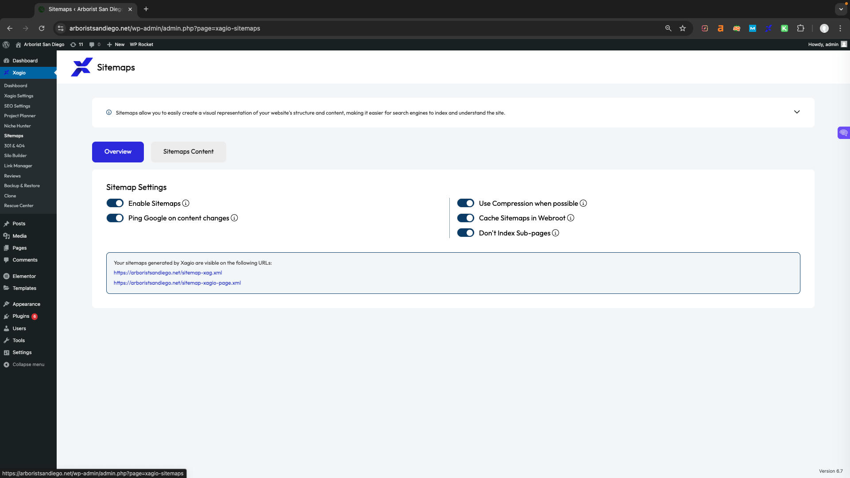Open the browser zoom magnifier icon
This screenshot has width=850, height=478.
coord(668,28)
